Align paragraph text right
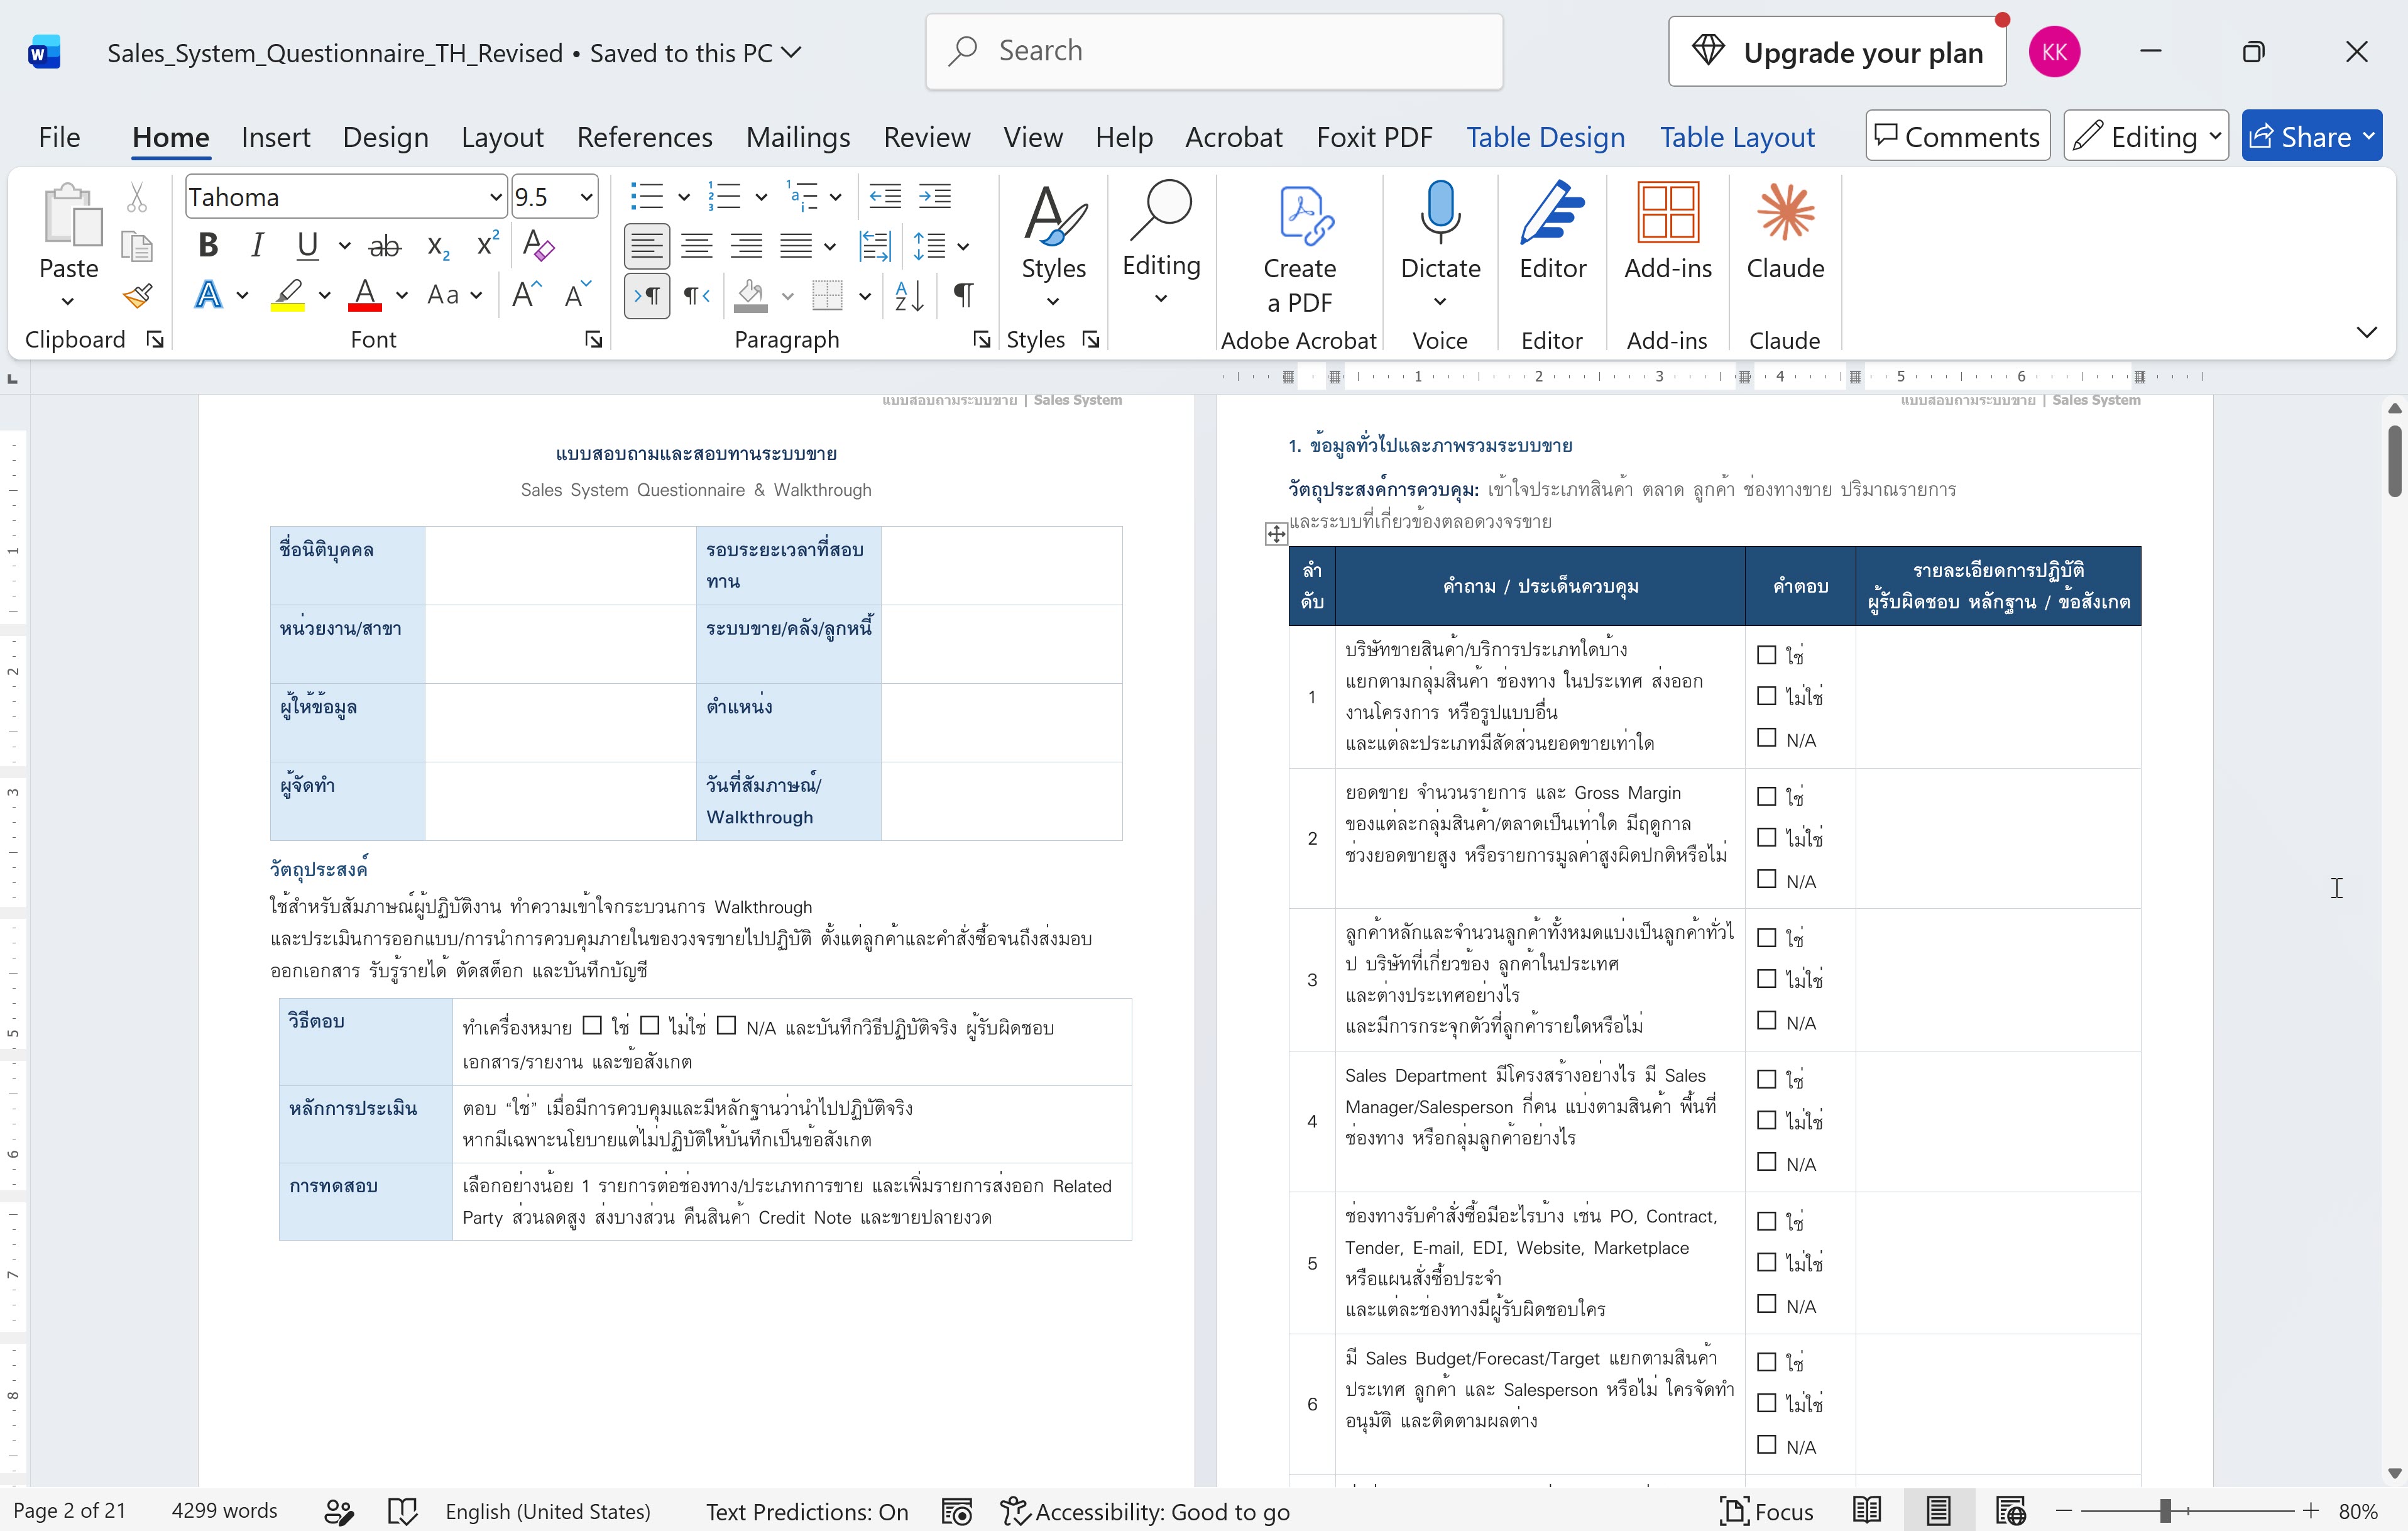 [746, 246]
